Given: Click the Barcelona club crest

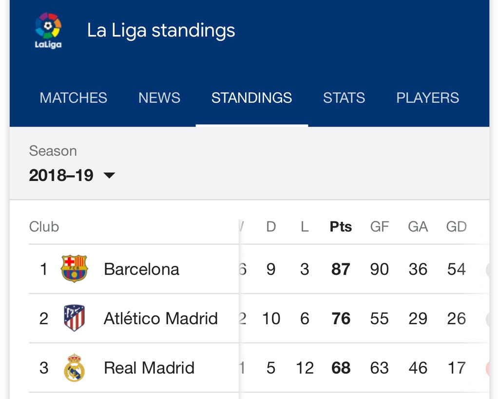Looking at the screenshot, I should pyautogui.click(x=74, y=269).
